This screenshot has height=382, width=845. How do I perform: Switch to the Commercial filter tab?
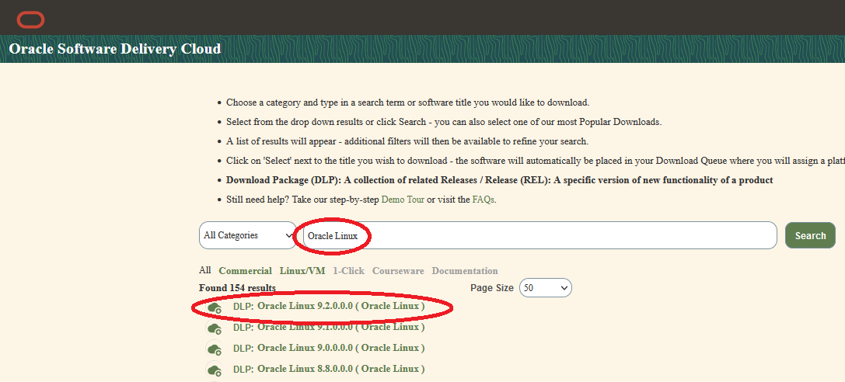click(245, 271)
